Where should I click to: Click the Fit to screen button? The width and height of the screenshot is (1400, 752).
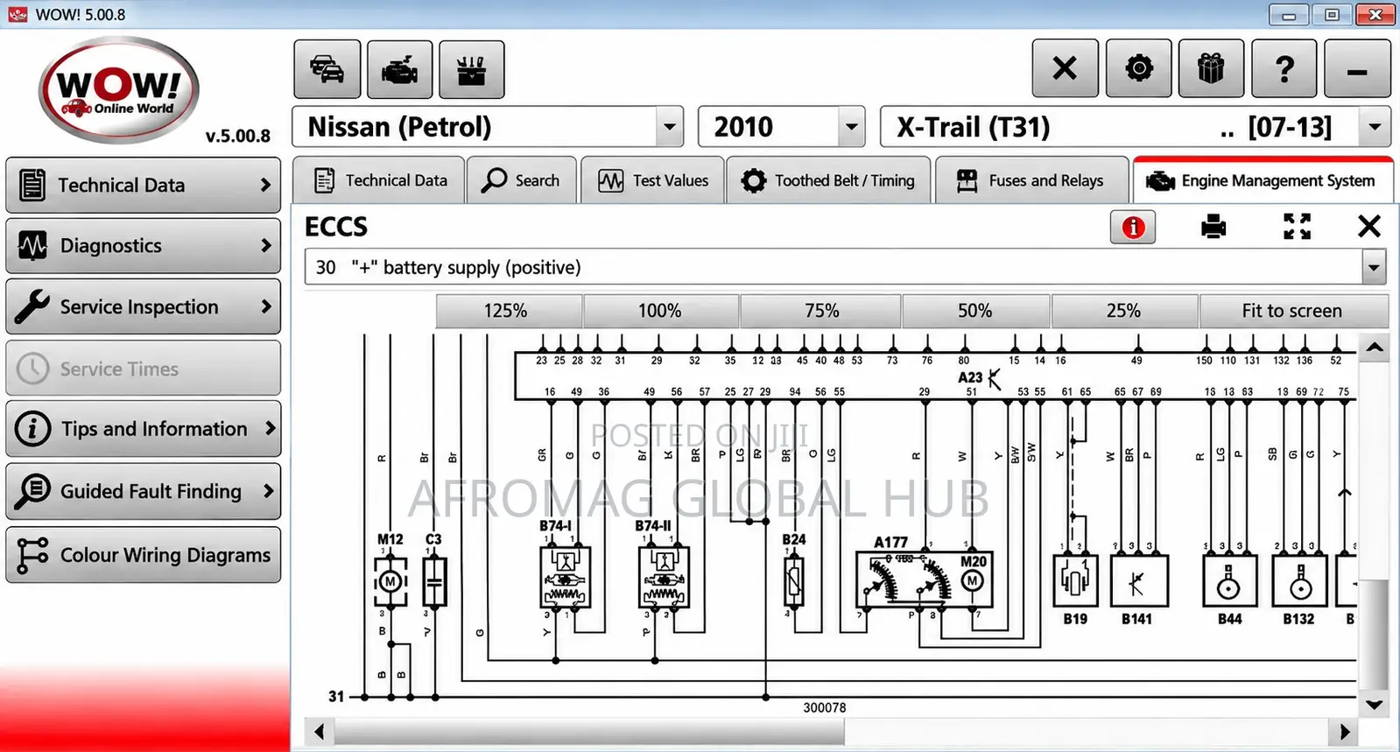coord(1293,311)
